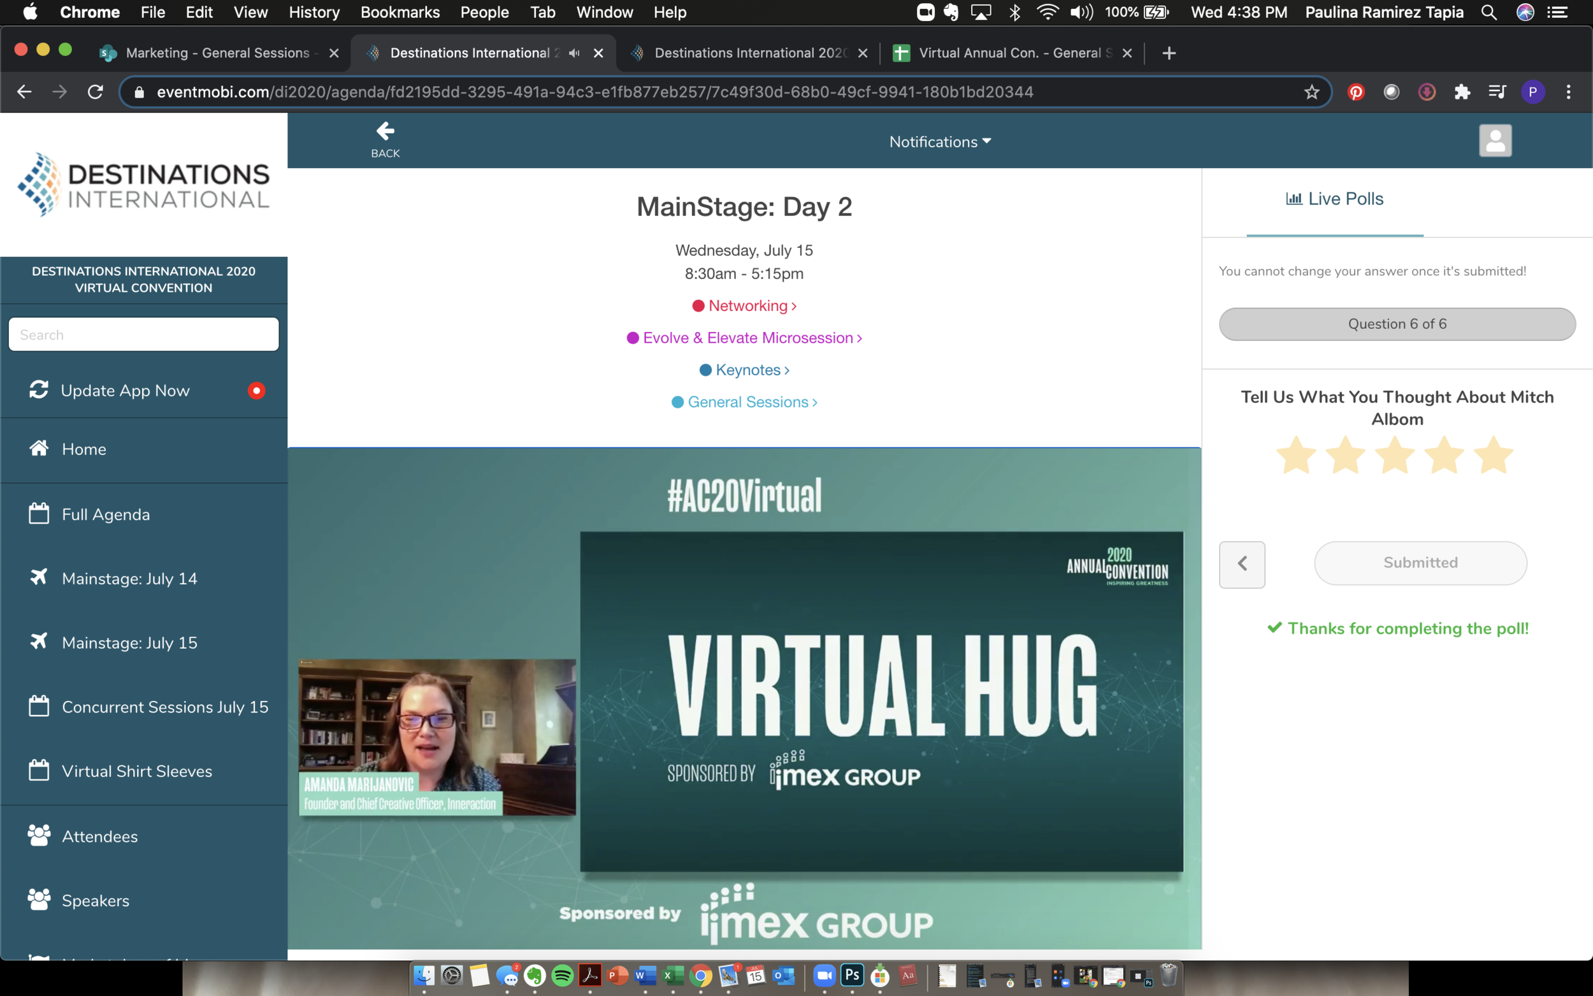
Task: Open the user profile avatar icon
Action: 1495,140
